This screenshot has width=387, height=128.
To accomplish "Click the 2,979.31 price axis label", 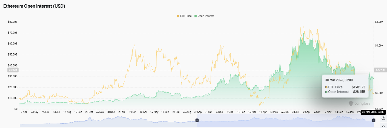I will 380,70.
